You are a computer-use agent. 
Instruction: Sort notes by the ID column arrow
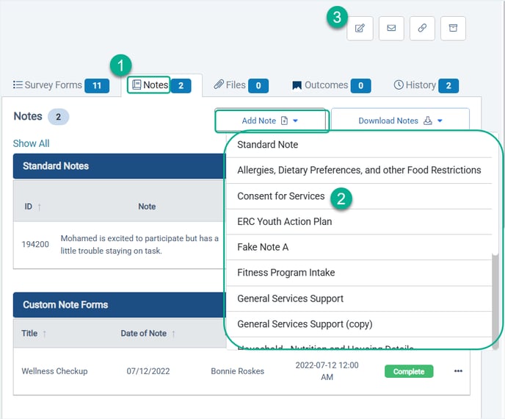pos(39,207)
